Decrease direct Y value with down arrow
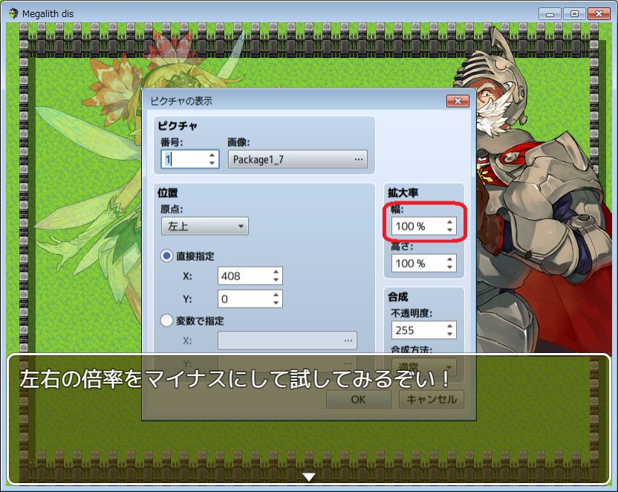Viewport: 618px width, 492px height. [x=276, y=303]
